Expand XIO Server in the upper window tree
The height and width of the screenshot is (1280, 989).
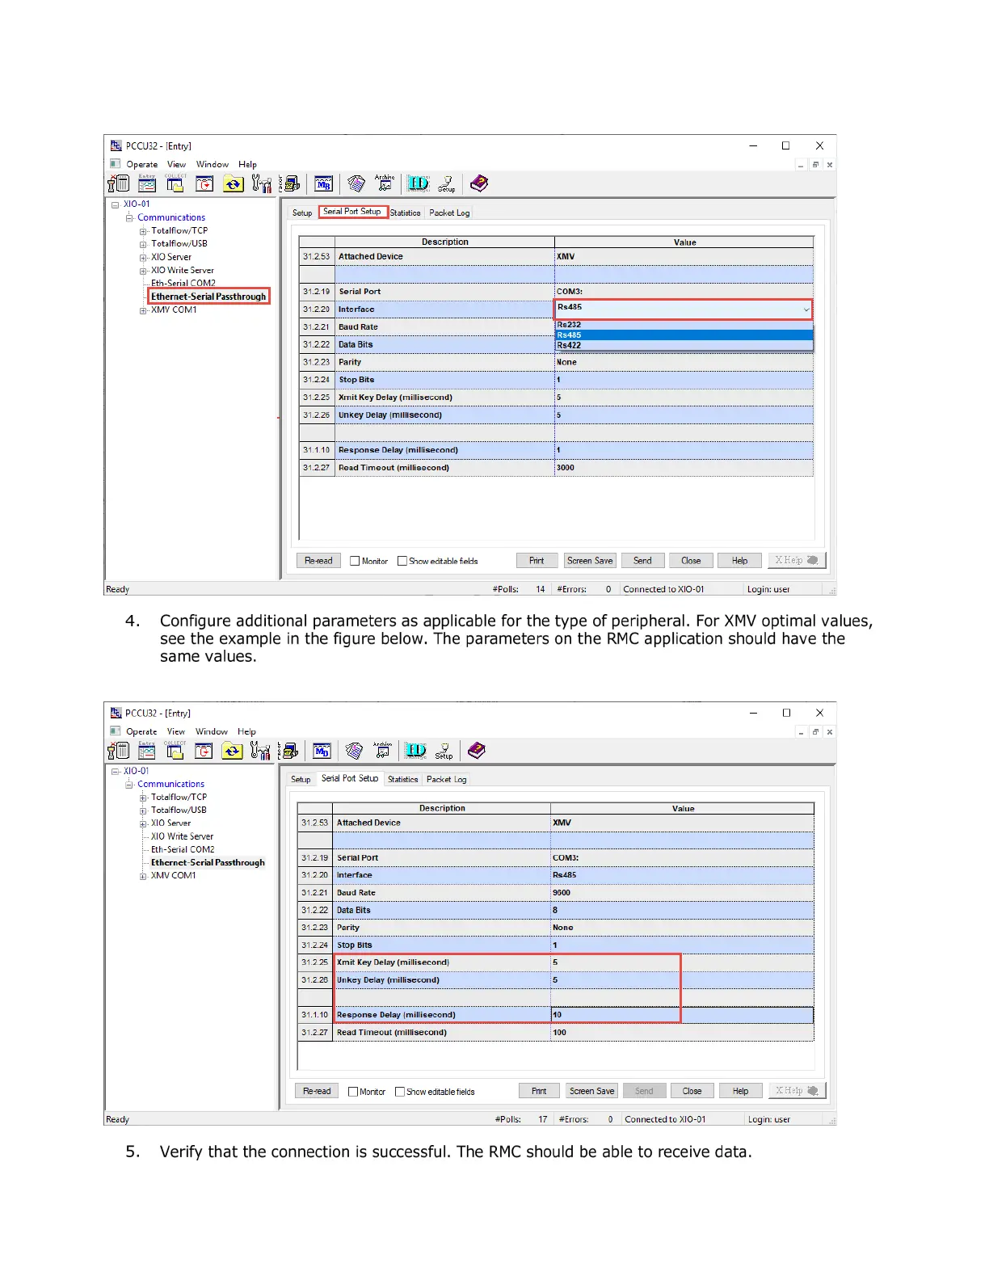point(143,258)
